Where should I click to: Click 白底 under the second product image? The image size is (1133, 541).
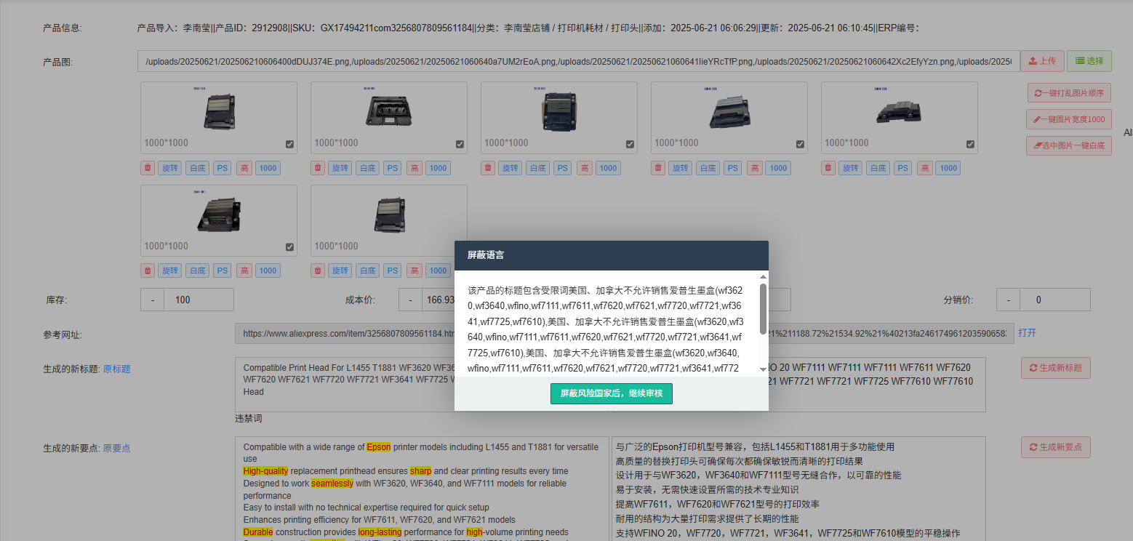coord(368,168)
